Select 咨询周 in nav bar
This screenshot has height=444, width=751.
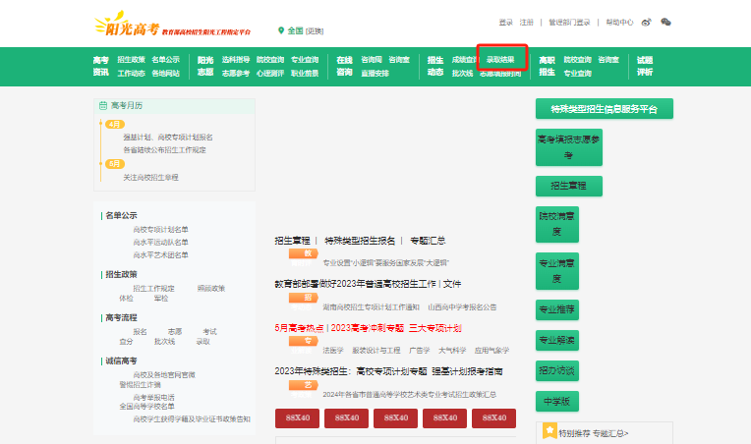pyautogui.click(x=372, y=60)
